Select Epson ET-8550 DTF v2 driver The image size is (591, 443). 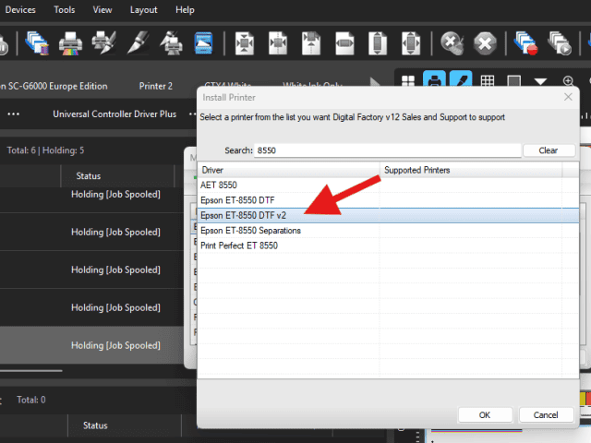click(244, 214)
